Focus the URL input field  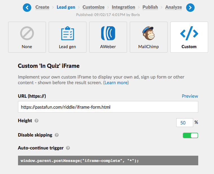(108, 107)
